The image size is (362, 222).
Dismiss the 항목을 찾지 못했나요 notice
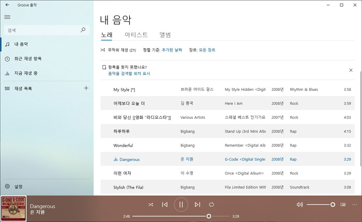coord(351,70)
